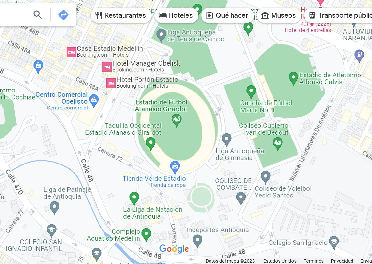The image size is (372, 264).
Task: Select the Coliseo Cubierto Iván de Bedout pin
Action: tap(278, 144)
